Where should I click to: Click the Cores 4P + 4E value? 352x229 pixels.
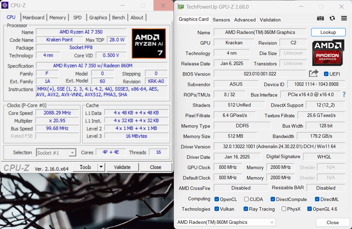pos(111,152)
